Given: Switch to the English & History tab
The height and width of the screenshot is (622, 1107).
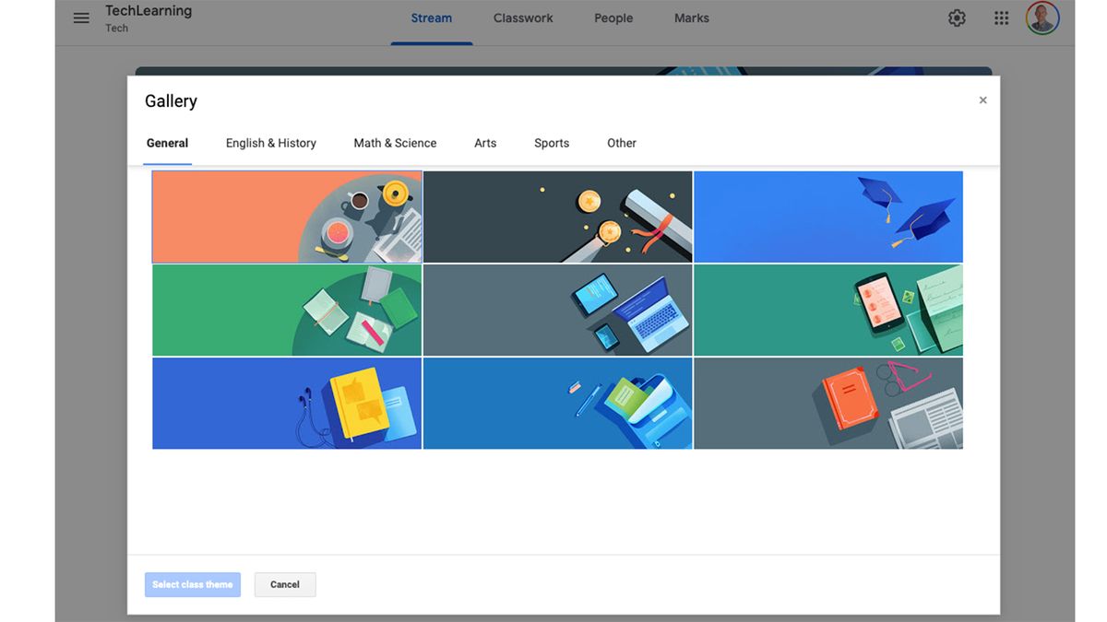Looking at the screenshot, I should tap(270, 143).
